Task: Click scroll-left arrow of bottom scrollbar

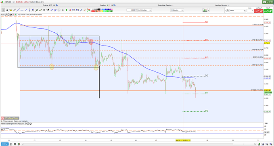Action: [22, 144]
